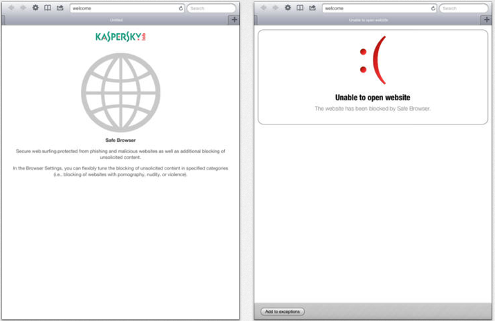This screenshot has height=321, width=495.
Task: Open settings gear in left browser window
Action: (x=35, y=8)
